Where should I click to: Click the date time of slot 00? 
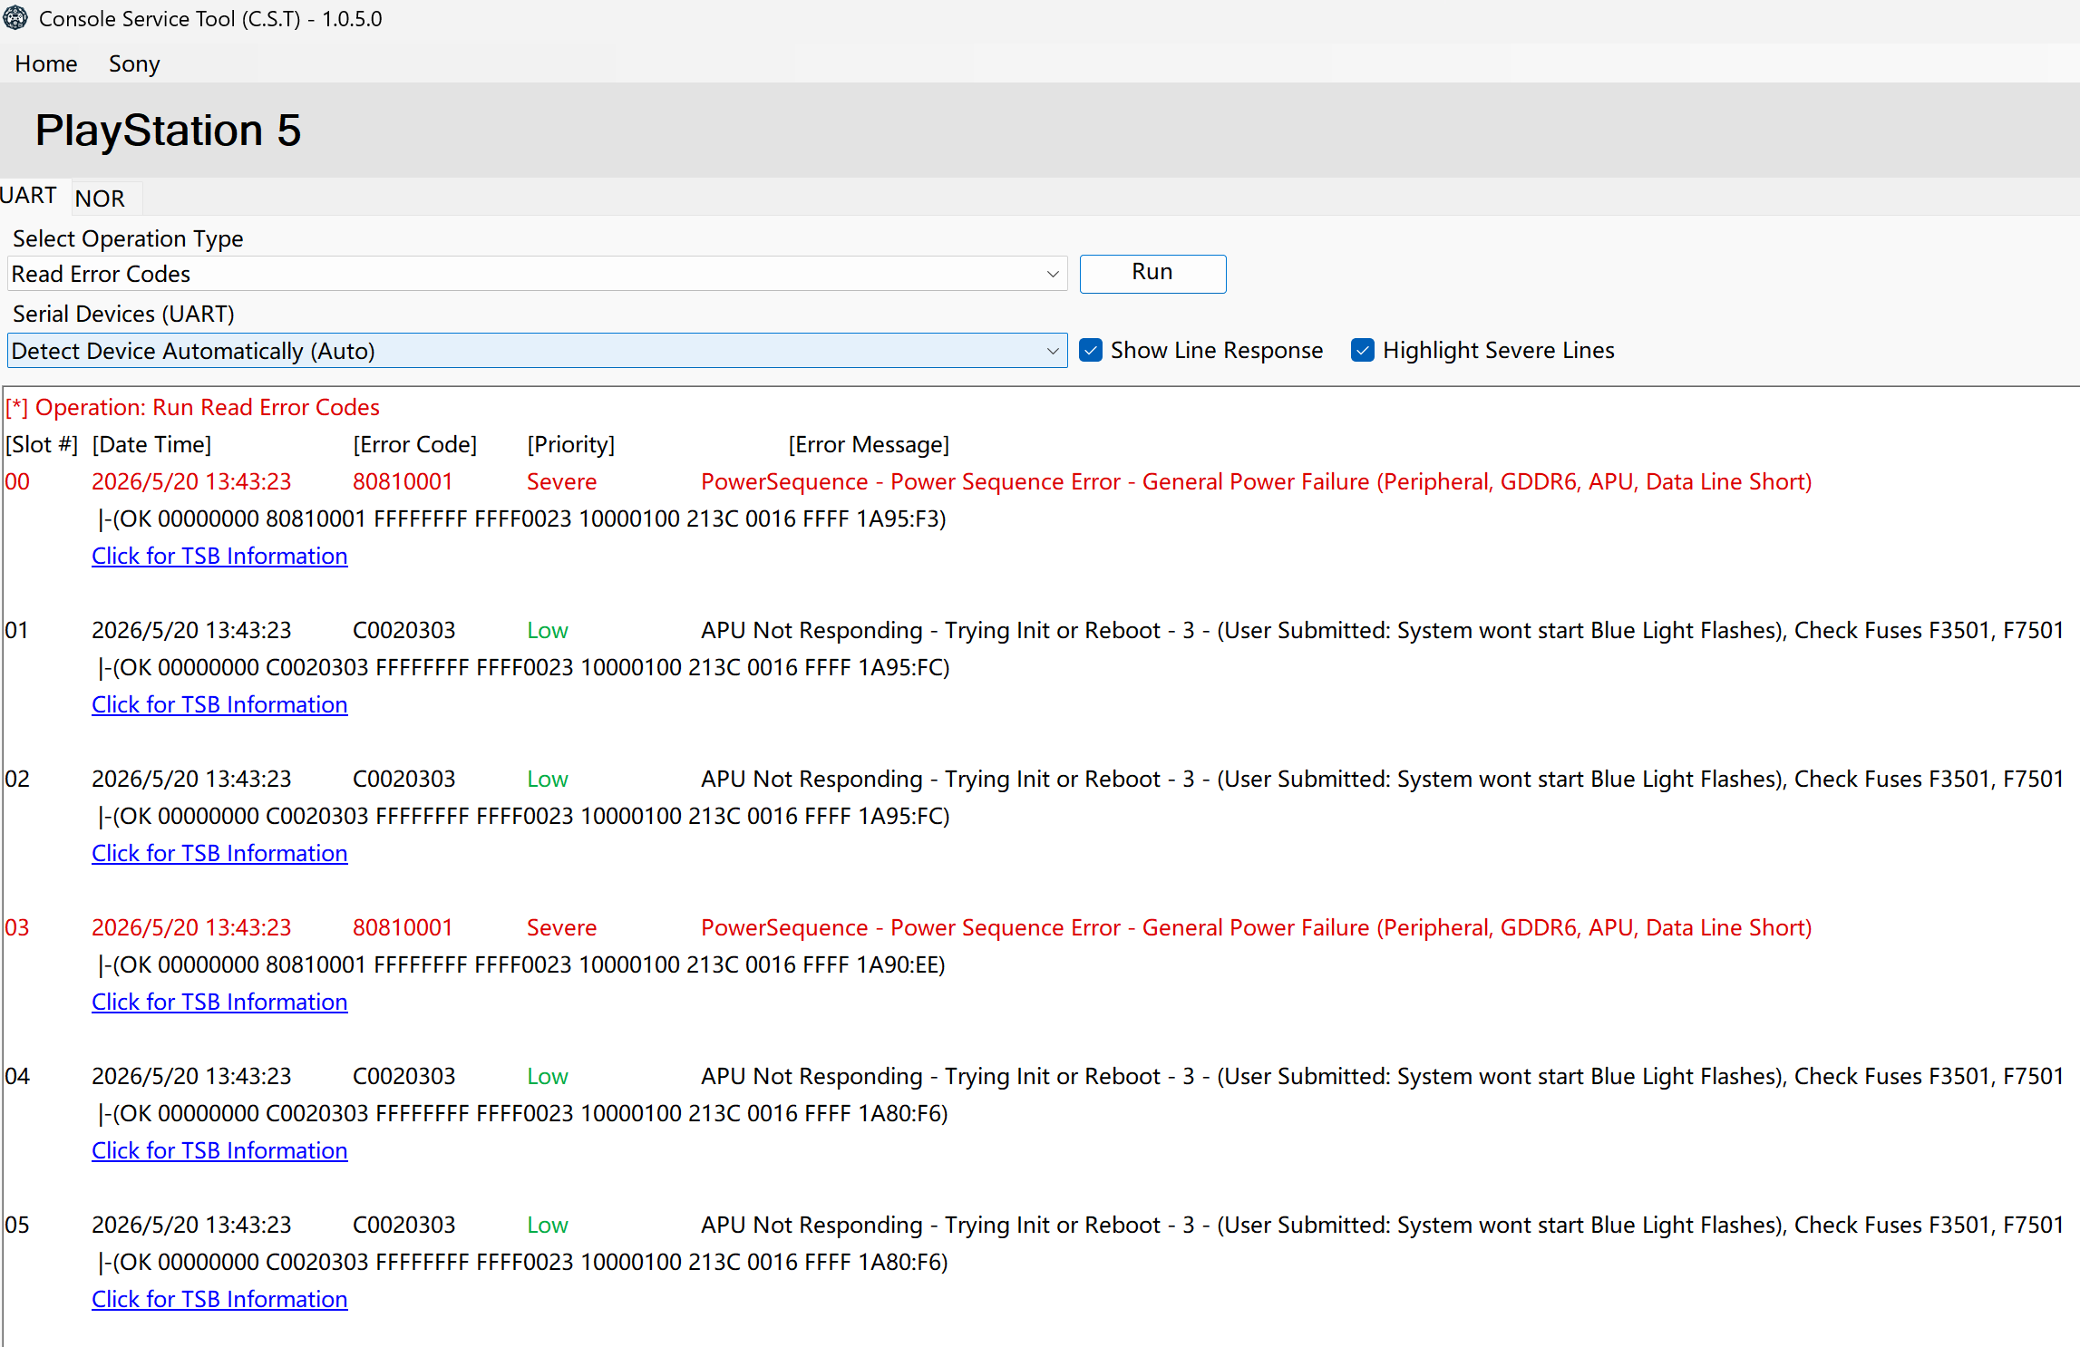point(191,481)
